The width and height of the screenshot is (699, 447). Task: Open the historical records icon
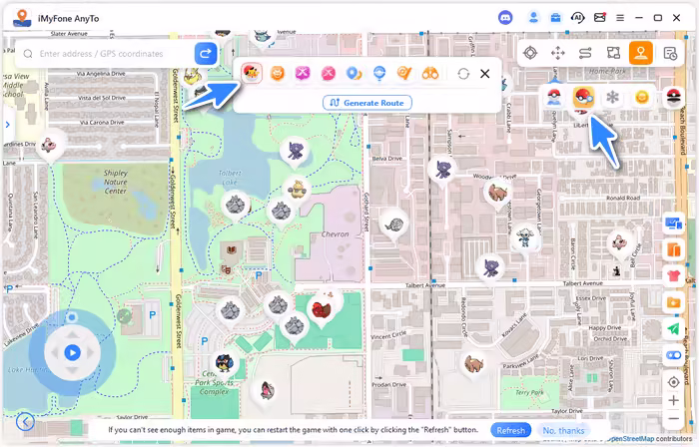click(670, 53)
